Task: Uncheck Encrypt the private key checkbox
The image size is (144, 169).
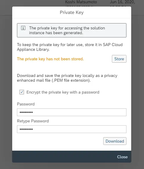Action: (22, 92)
